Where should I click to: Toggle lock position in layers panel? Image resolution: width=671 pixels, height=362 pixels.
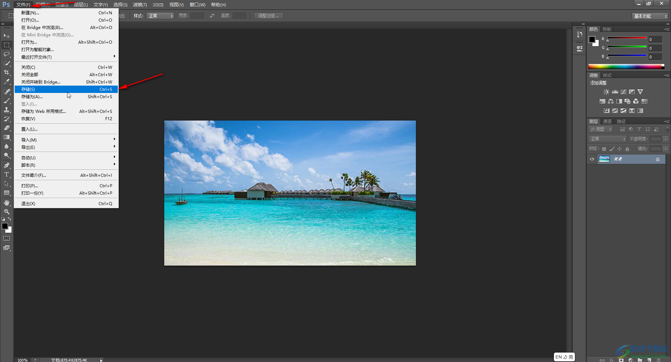click(x=620, y=149)
